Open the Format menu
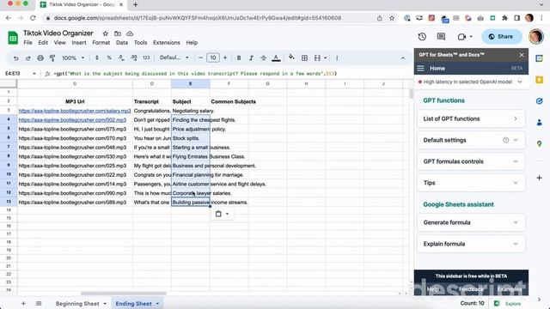This screenshot has height=309, width=550. (101, 43)
